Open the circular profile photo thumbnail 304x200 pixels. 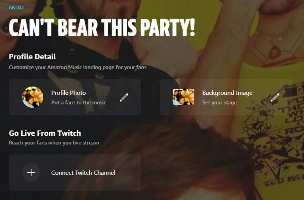(x=32, y=97)
